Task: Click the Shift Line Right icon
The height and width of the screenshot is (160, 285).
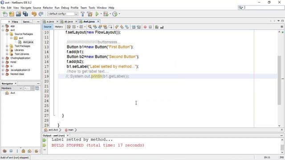Action: (138, 27)
